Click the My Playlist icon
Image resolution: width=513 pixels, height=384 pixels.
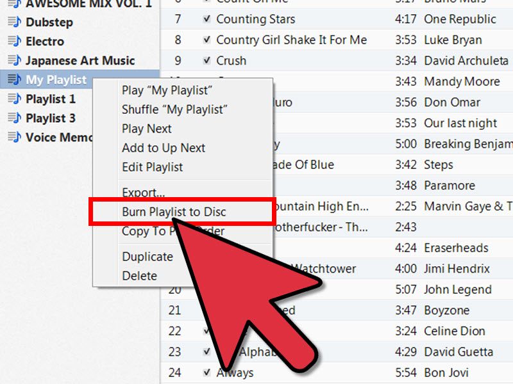click(x=14, y=79)
